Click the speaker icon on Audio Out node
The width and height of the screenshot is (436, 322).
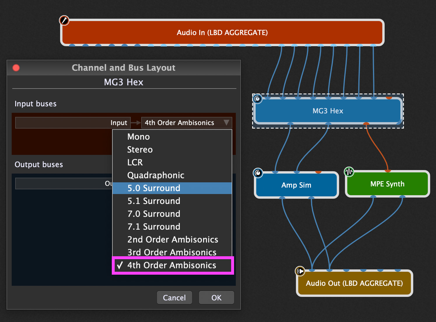pos(300,271)
